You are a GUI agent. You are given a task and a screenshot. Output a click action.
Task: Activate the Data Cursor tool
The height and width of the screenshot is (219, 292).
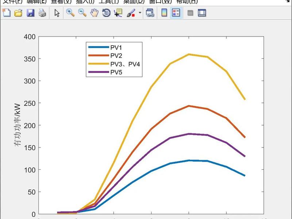pyautogui.click(x=118, y=13)
